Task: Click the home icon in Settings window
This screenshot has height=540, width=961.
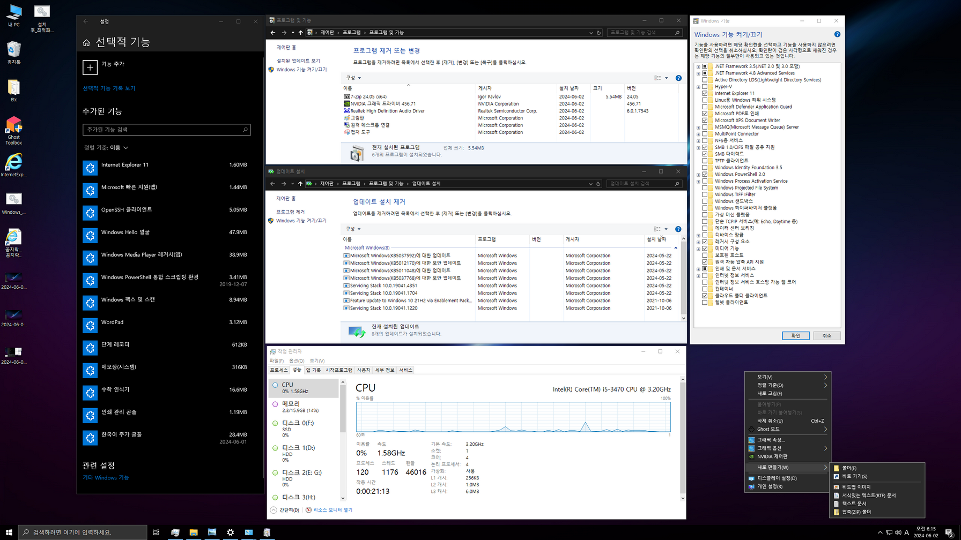Action: (x=86, y=42)
